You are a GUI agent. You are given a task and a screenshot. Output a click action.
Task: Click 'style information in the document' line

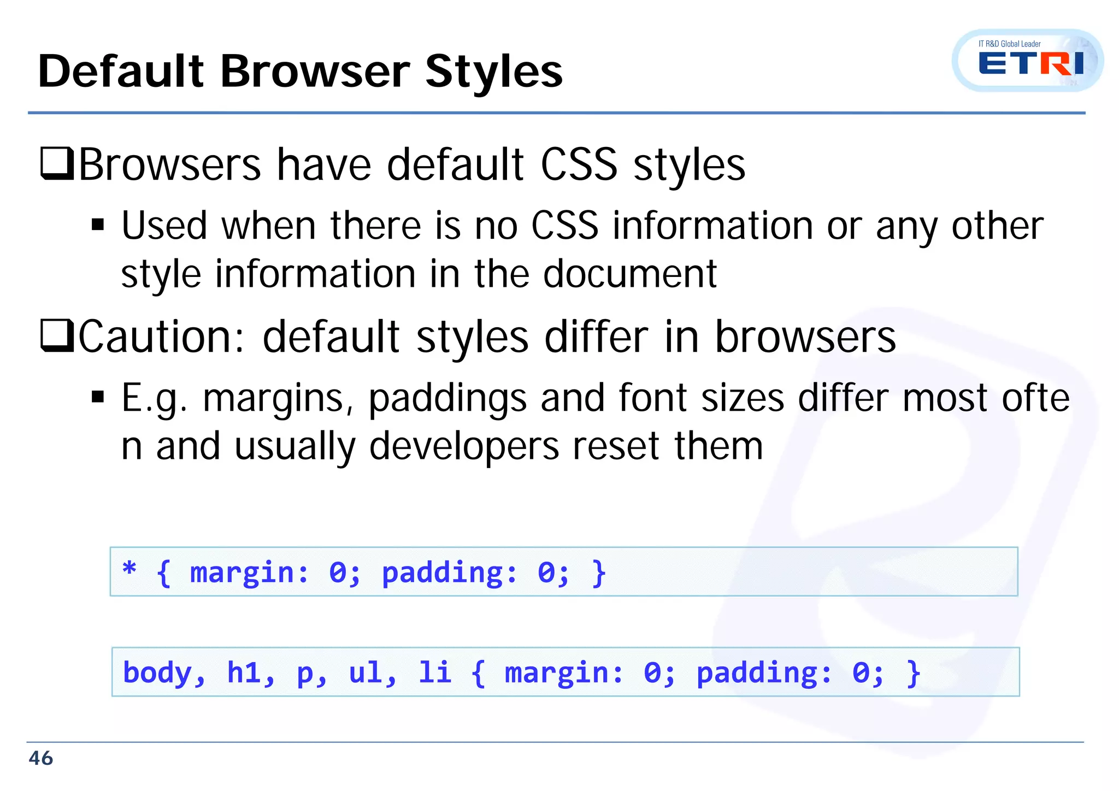[x=419, y=275]
